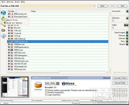Click the Progress bar
Image resolution: width=129 pixels, height=105 pixels.
pos(104,103)
